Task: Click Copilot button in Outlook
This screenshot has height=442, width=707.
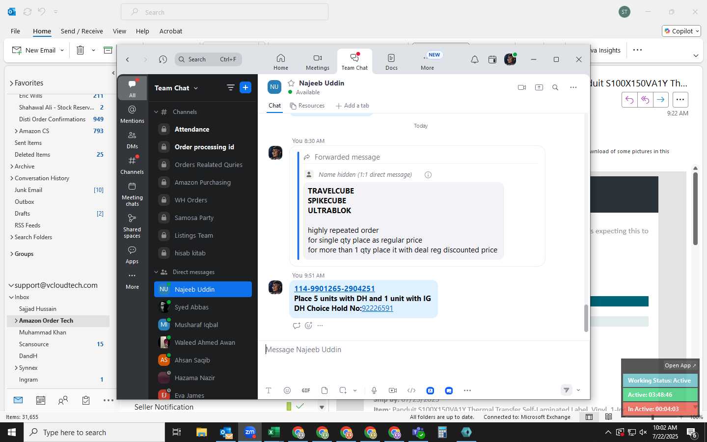Action: pos(681,31)
